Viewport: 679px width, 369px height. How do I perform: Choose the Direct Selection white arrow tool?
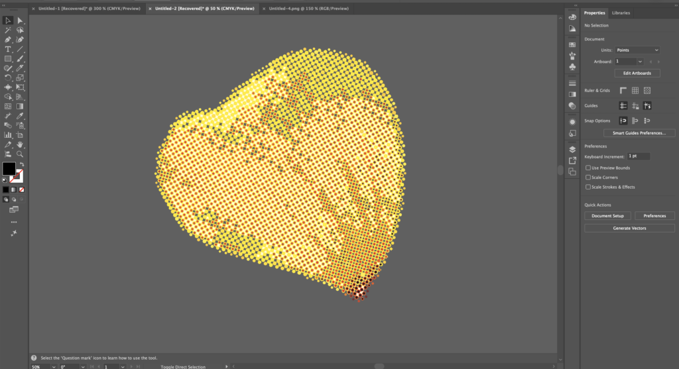(20, 21)
